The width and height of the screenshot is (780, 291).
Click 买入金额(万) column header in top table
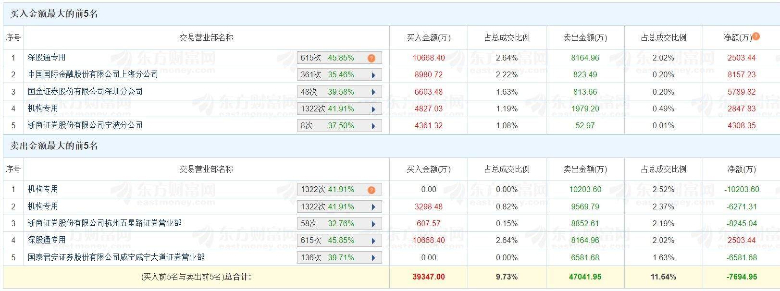pyautogui.click(x=428, y=37)
